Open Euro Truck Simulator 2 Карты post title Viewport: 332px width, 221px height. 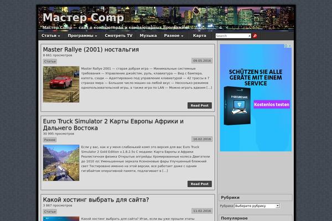[113, 124]
